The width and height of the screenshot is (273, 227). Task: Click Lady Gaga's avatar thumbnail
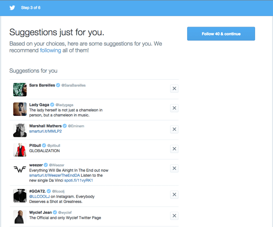pyautogui.click(x=20, y=109)
